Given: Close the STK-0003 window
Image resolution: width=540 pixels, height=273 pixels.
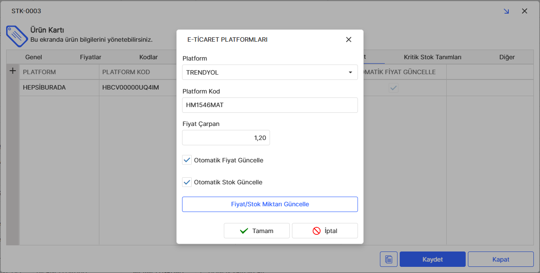Looking at the screenshot, I should pos(525,11).
